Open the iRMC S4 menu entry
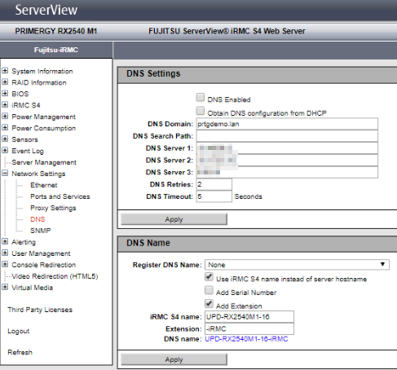This screenshot has height=370, width=397. pos(26,105)
